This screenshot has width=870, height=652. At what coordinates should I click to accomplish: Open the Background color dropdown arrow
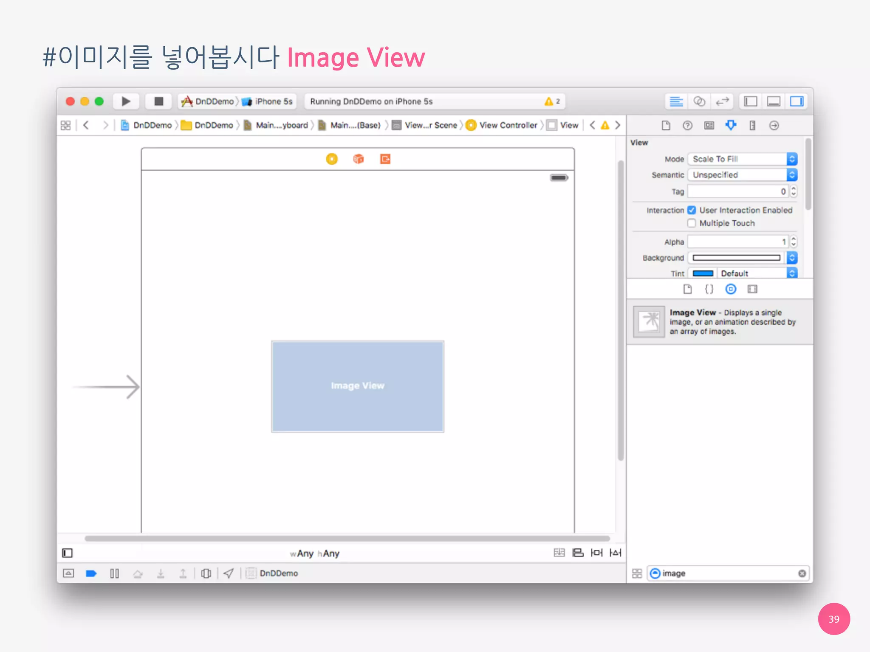pyautogui.click(x=792, y=258)
